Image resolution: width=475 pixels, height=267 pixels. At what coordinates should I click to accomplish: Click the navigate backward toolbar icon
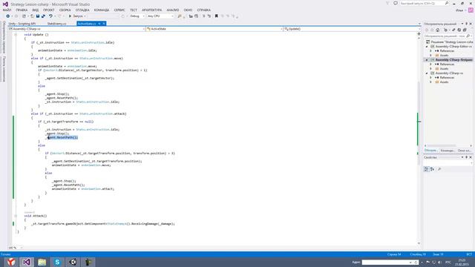tap(8, 16)
